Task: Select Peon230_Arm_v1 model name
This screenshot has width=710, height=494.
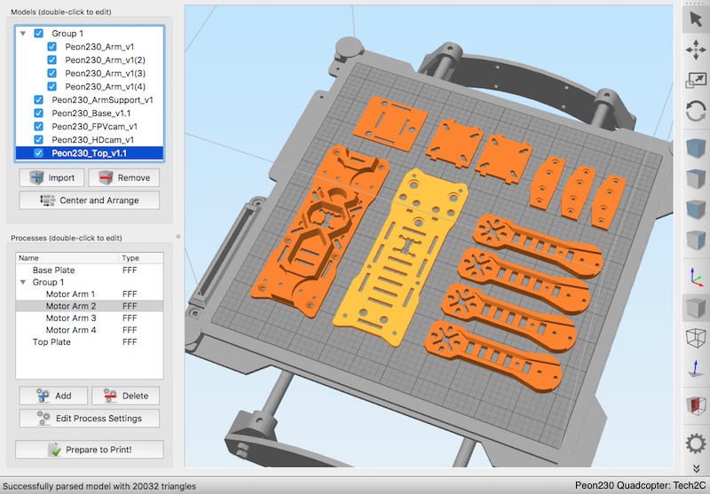Action: (x=99, y=47)
